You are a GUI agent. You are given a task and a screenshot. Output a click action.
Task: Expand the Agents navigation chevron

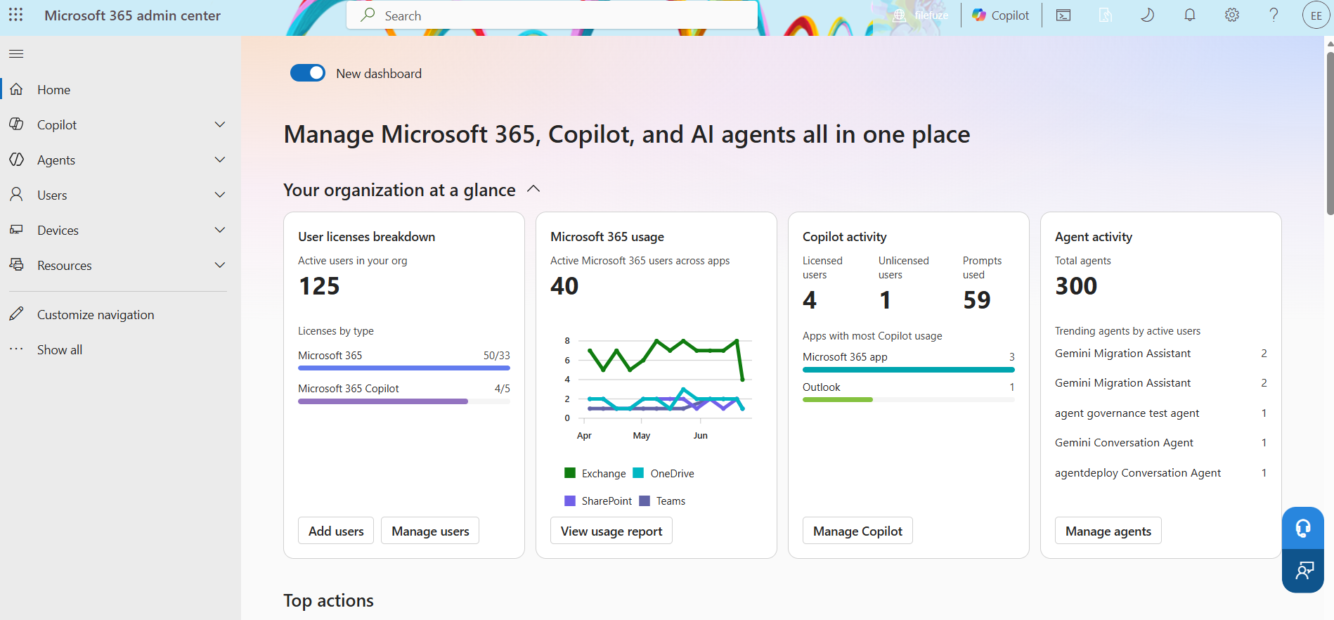coord(220,160)
